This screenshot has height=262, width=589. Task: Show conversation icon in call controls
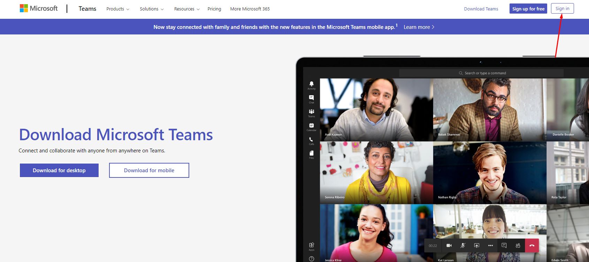point(504,246)
